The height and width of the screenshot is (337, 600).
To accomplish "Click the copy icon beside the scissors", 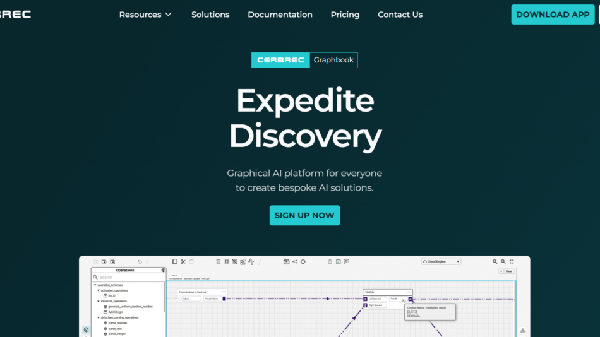I will click(x=175, y=261).
